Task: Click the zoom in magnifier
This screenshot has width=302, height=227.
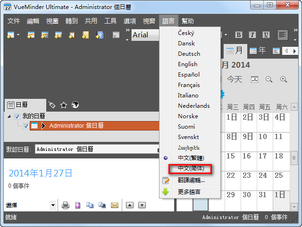Action: point(284,79)
